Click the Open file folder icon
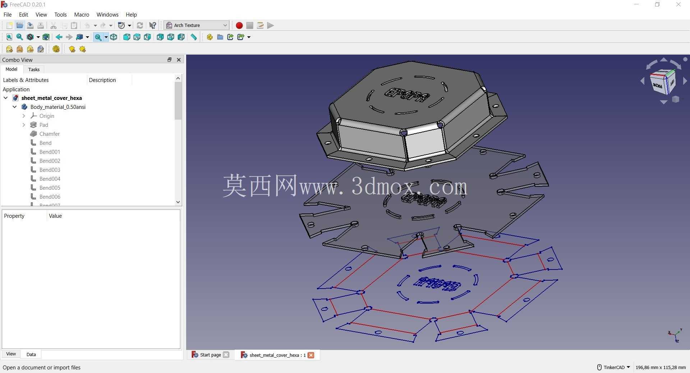 point(20,26)
